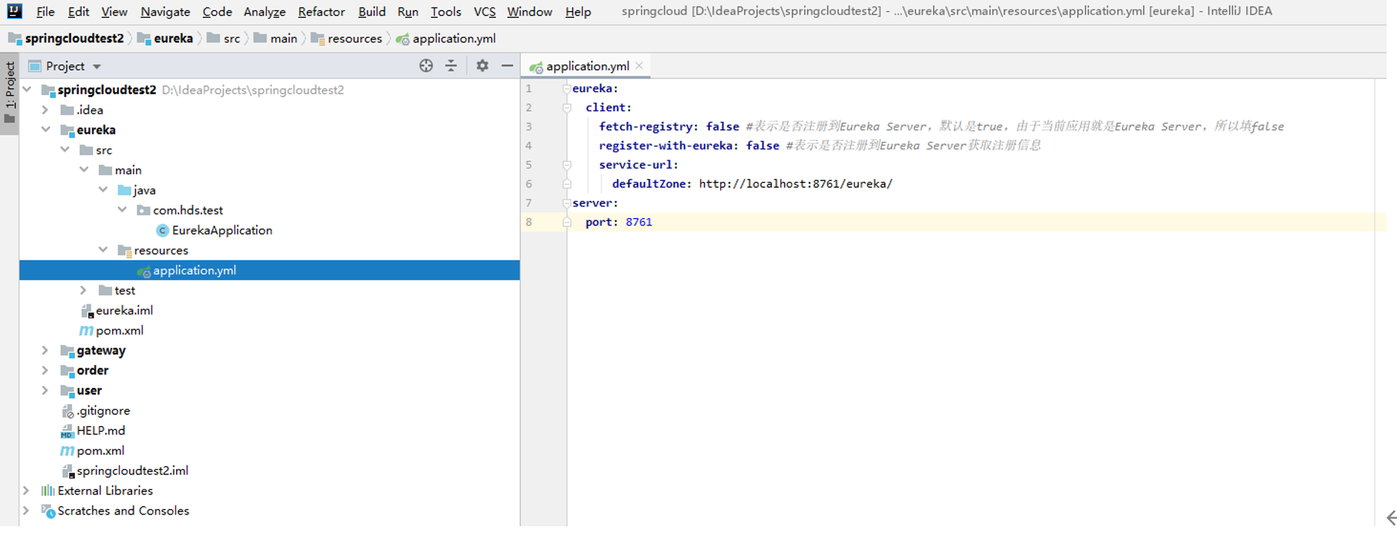Collapse the main folder in tree
Screen dimensions: 1397x553
click(85, 169)
